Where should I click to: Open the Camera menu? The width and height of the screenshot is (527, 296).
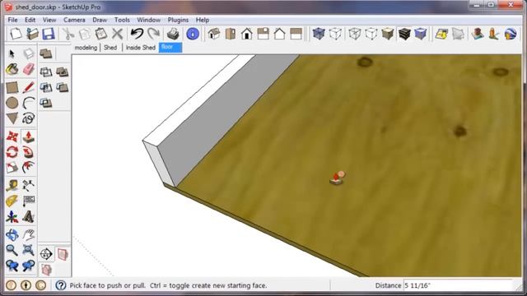[74, 20]
